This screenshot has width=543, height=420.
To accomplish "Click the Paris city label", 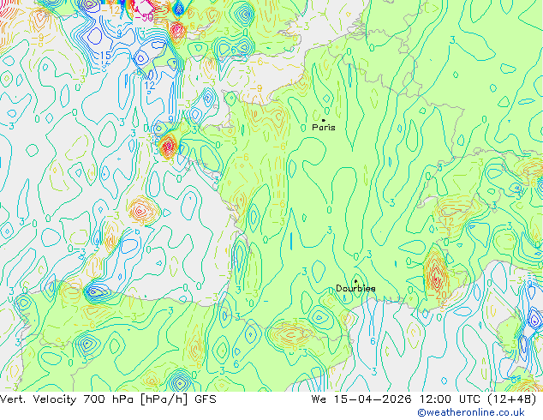I will tap(324, 128).
